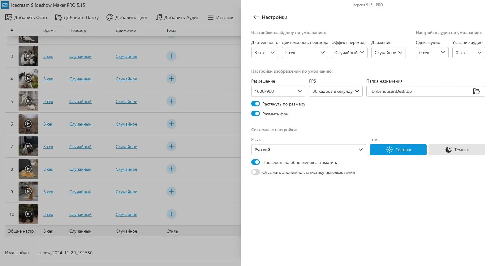Open the Разрешение 1600x900 dropdown

pos(278,91)
